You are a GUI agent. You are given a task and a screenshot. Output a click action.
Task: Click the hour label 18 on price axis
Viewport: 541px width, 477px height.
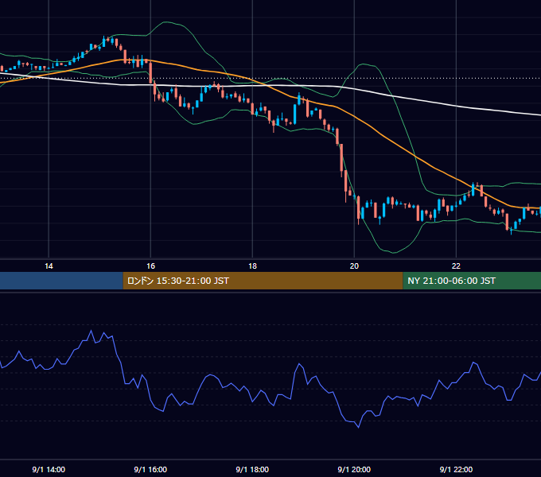click(252, 266)
